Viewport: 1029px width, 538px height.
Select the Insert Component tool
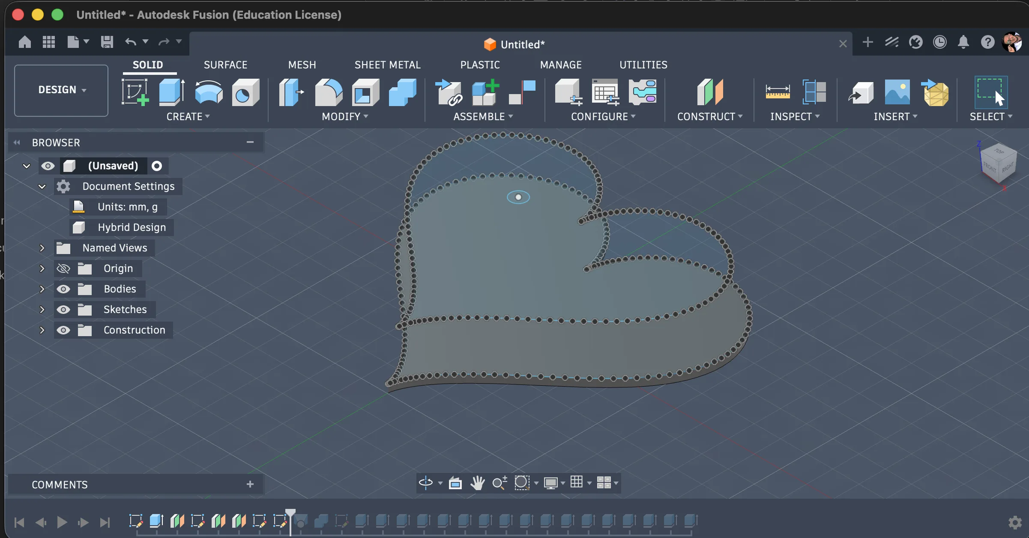pyautogui.click(x=449, y=92)
